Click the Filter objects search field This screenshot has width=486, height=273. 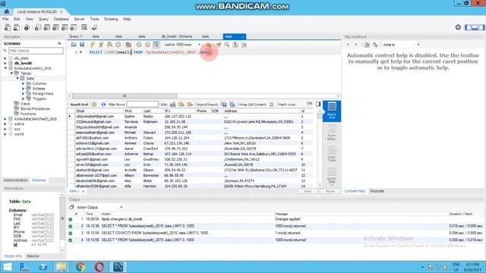[x=36, y=51]
